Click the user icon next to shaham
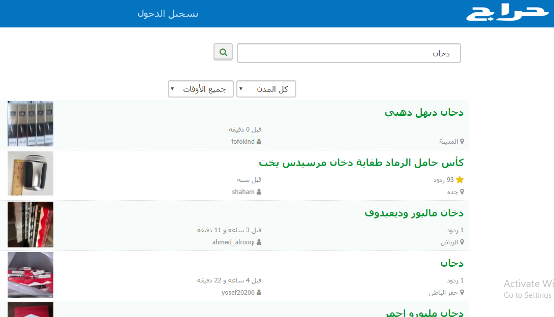 [260, 192]
